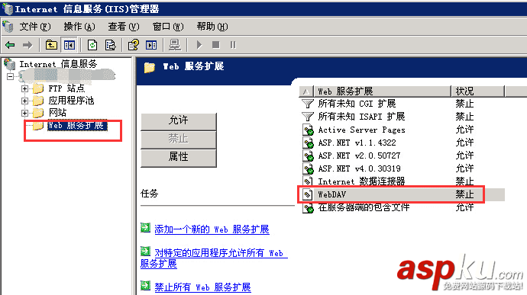Image resolution: width=527 pixels, height=295 pixels.
Task: Click the WebDAV row icon
Action: pyautogui.click(x=308, y=194)
